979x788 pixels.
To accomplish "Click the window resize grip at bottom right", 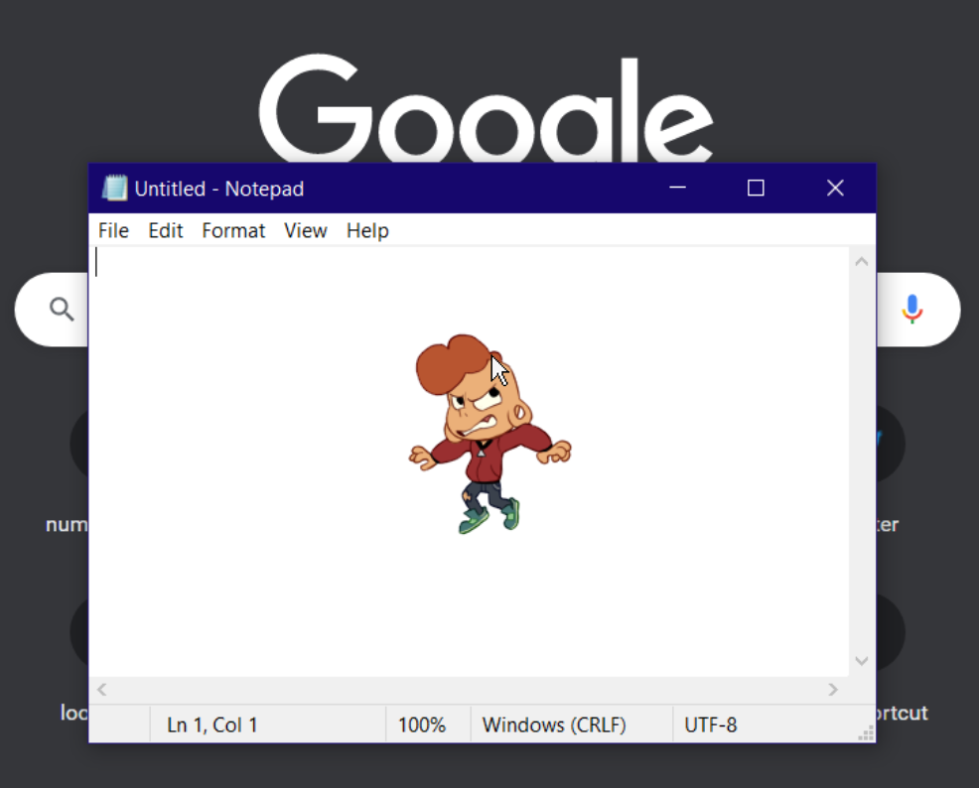I will pyautogui.click(x=865, y=734).
